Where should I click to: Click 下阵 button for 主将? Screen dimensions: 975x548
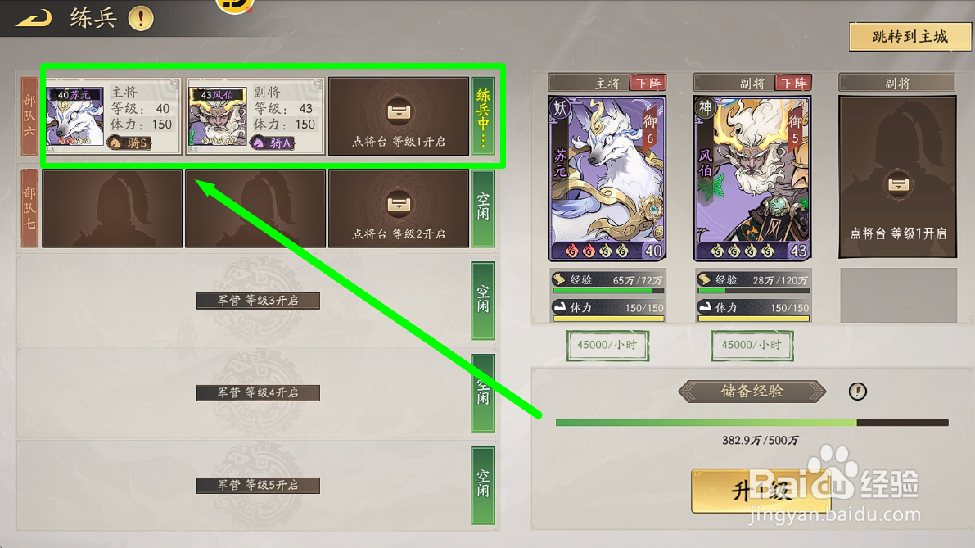(x=648, y=83)
